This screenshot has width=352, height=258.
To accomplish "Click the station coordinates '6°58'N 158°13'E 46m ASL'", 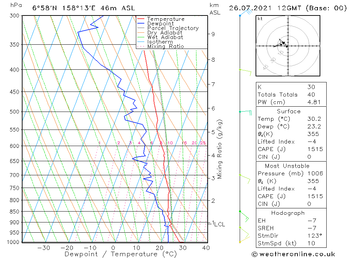I will [84, 8].
